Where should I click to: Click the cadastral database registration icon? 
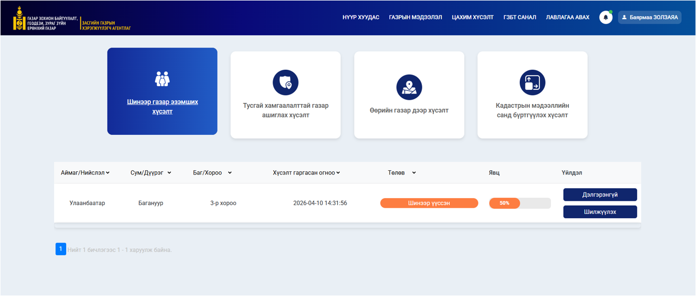[x=532, y=82]
